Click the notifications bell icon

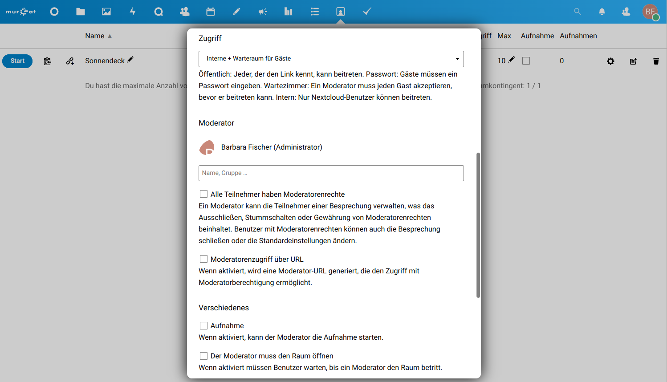tap(602, 12)
